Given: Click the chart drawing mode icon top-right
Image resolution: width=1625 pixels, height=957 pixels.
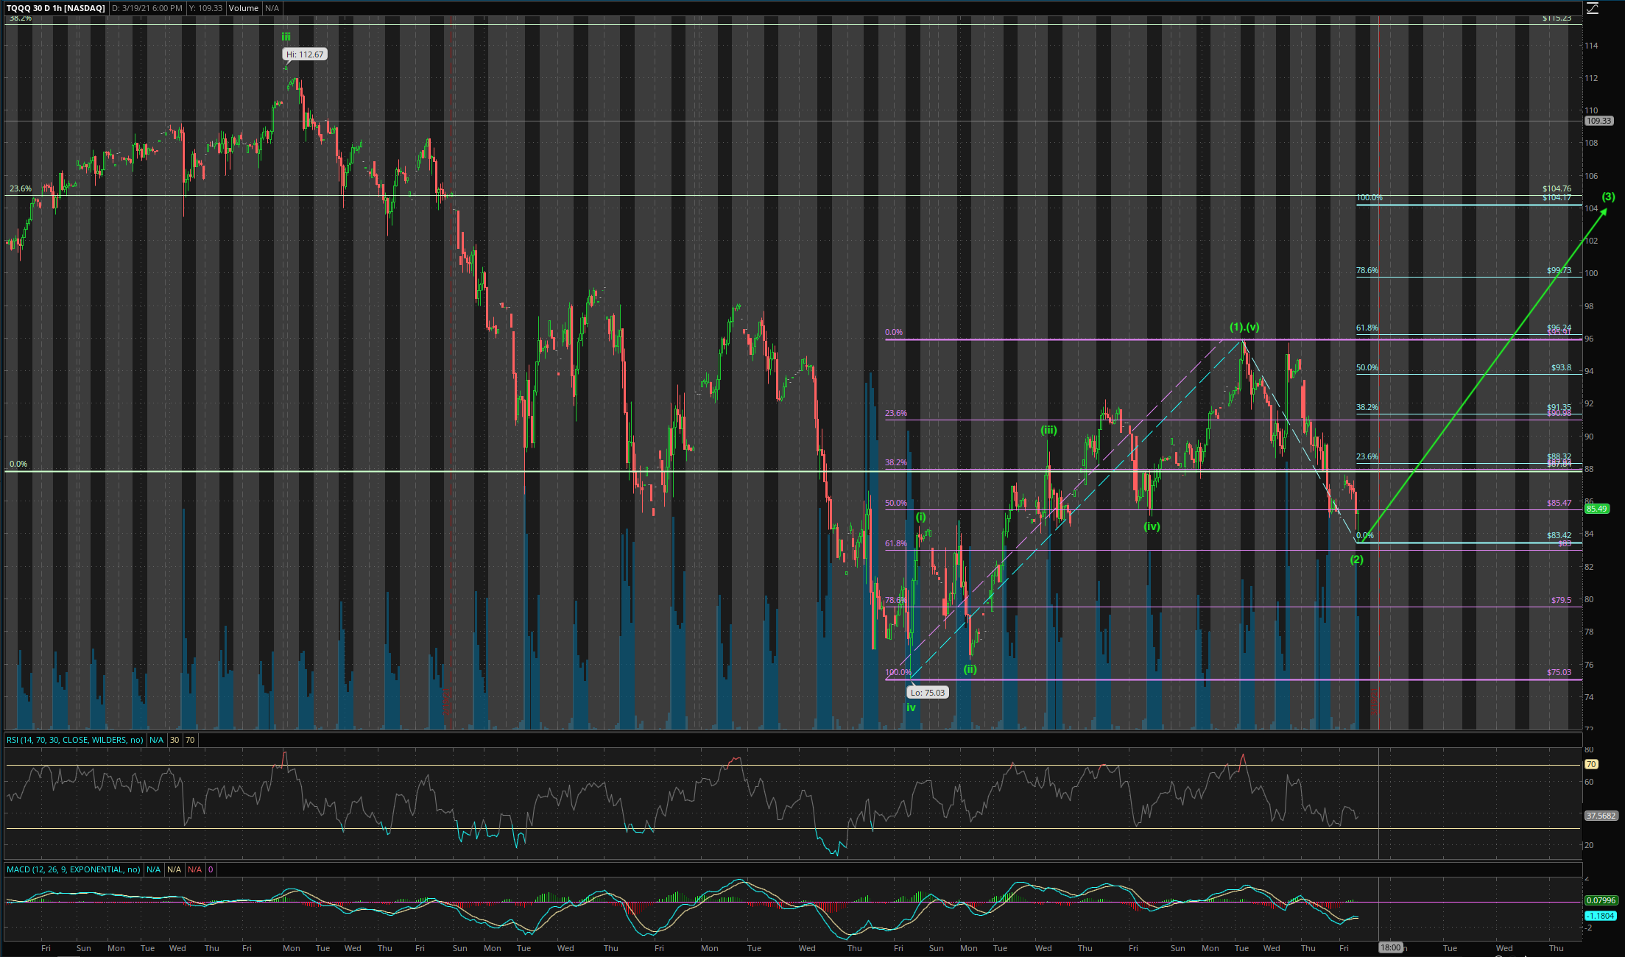Looking at the screenshot, I should 1593,8.
